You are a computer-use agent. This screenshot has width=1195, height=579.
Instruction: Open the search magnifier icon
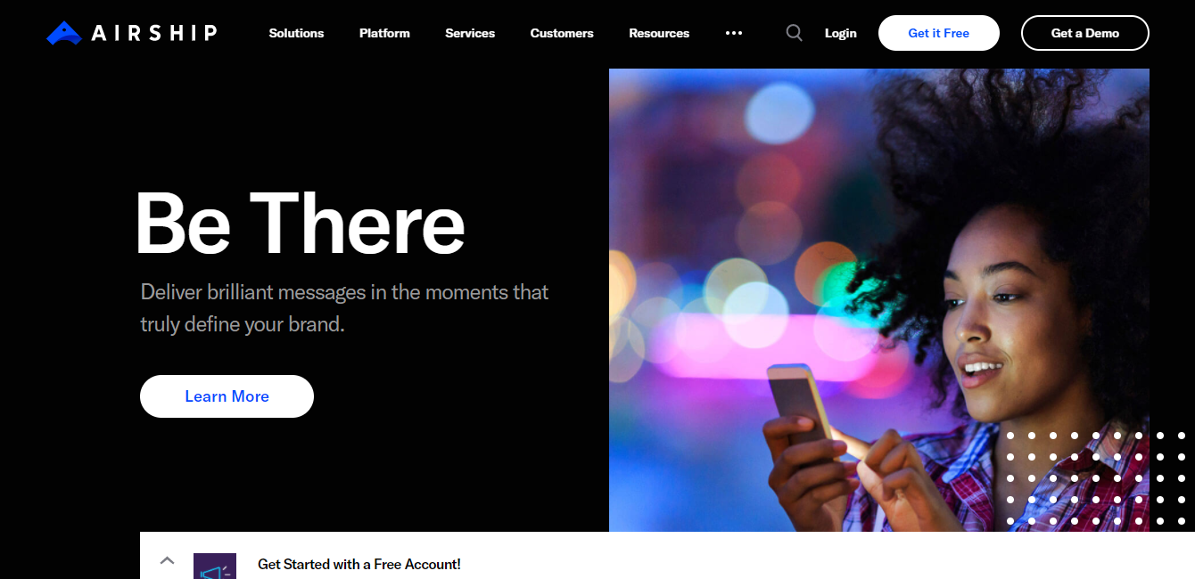[x=794, y=33]
